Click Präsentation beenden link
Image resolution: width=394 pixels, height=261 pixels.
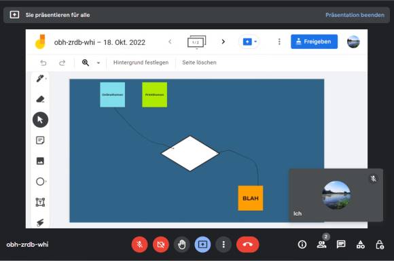pos(355,15)
